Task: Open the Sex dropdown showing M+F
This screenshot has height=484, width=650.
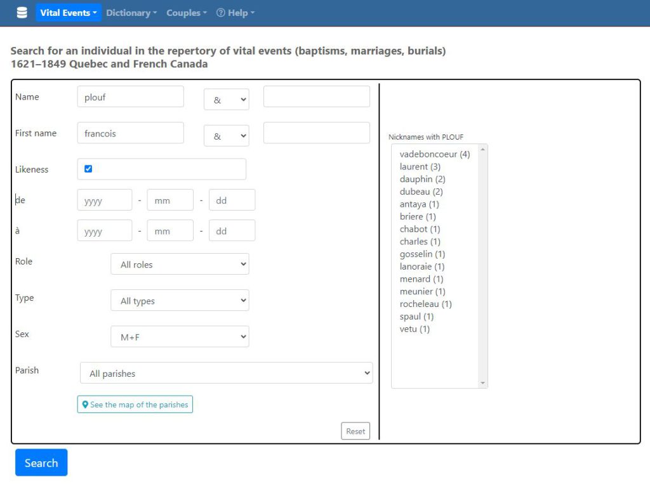Action: click(x=180, y=336)
